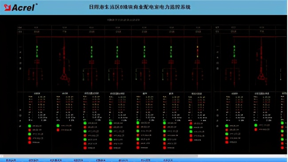Open the second tab in the bottom navigation bar
The image size is (288, 162).
click(33, 160)
